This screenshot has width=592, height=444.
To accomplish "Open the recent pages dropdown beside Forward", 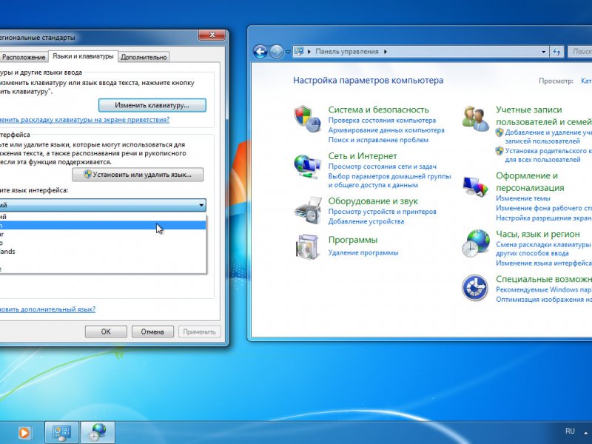I will (288, 52).
